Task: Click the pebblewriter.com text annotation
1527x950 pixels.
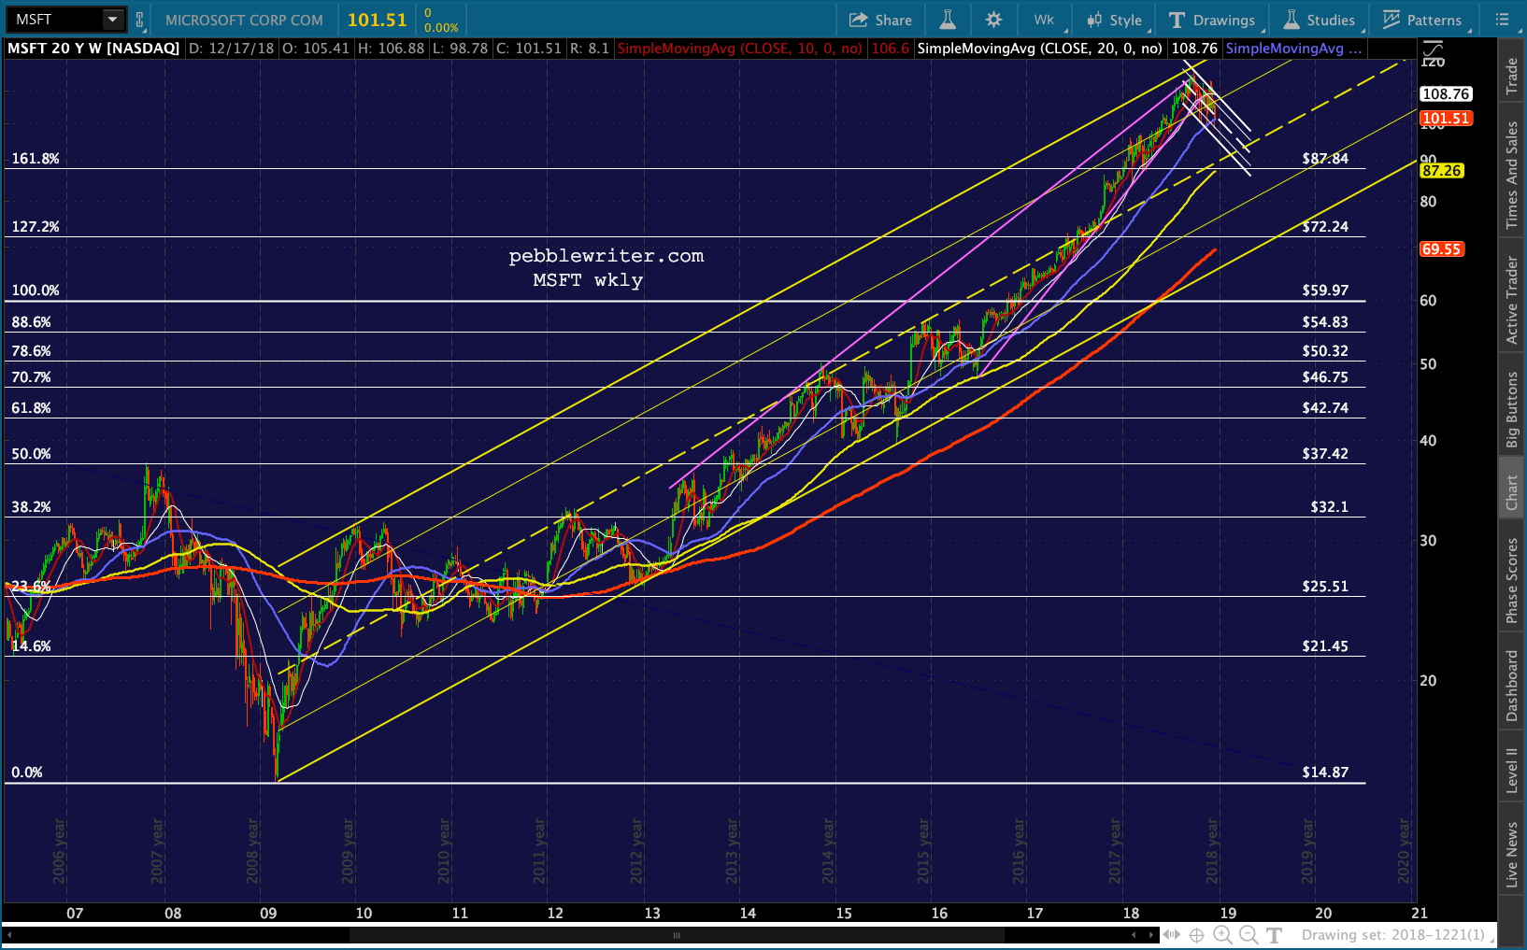Action: [x=606, y=256]
